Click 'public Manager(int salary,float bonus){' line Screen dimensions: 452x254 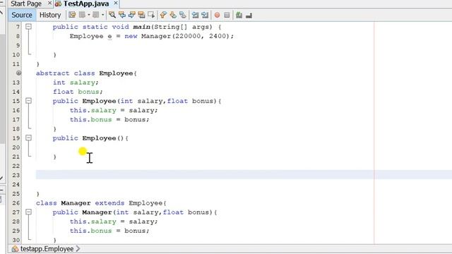(135, 212)
